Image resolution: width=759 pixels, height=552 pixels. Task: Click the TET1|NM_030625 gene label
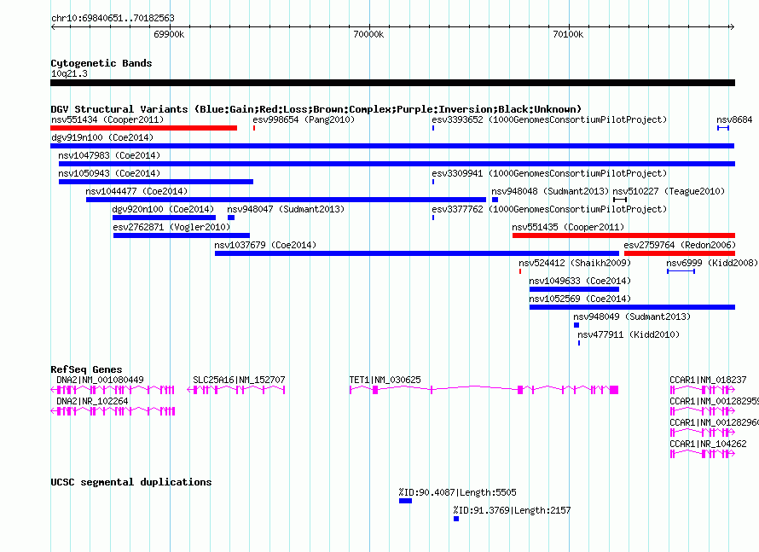(x=385, y=381)
